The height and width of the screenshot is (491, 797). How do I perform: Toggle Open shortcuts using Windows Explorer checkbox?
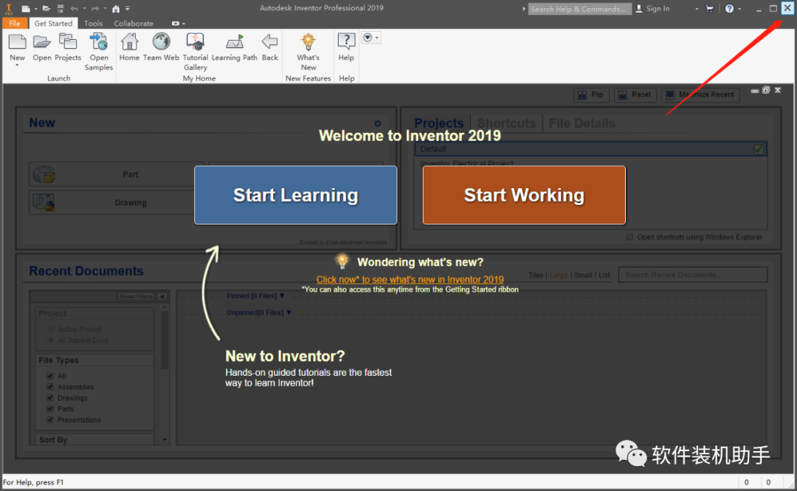(x=629, y=236)
